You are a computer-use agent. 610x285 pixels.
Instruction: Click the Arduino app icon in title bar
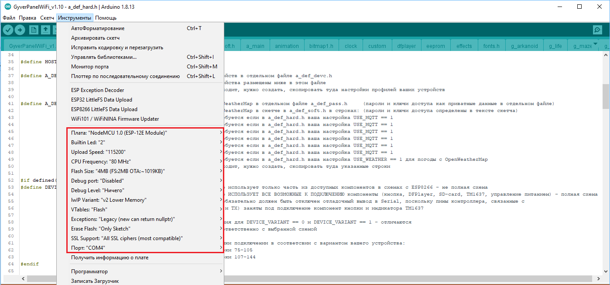pyautogui.click(x=7, y=7)
